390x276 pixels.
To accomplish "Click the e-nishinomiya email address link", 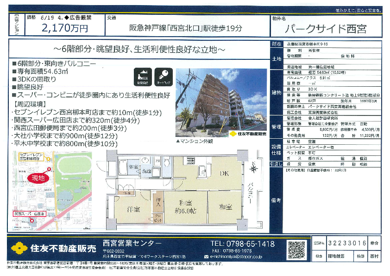I will (x=236, y=256).
